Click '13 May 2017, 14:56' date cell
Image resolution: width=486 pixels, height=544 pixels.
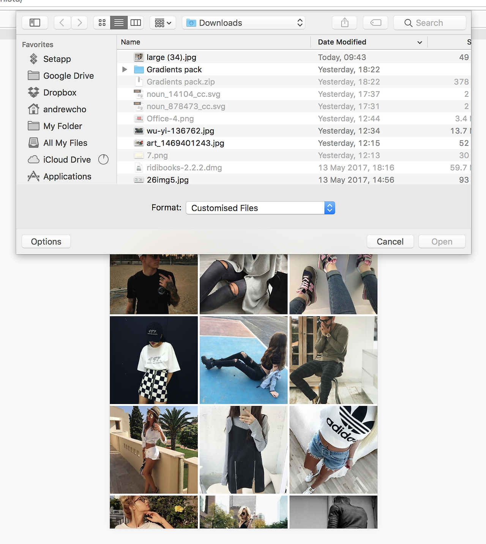[356, 180]
